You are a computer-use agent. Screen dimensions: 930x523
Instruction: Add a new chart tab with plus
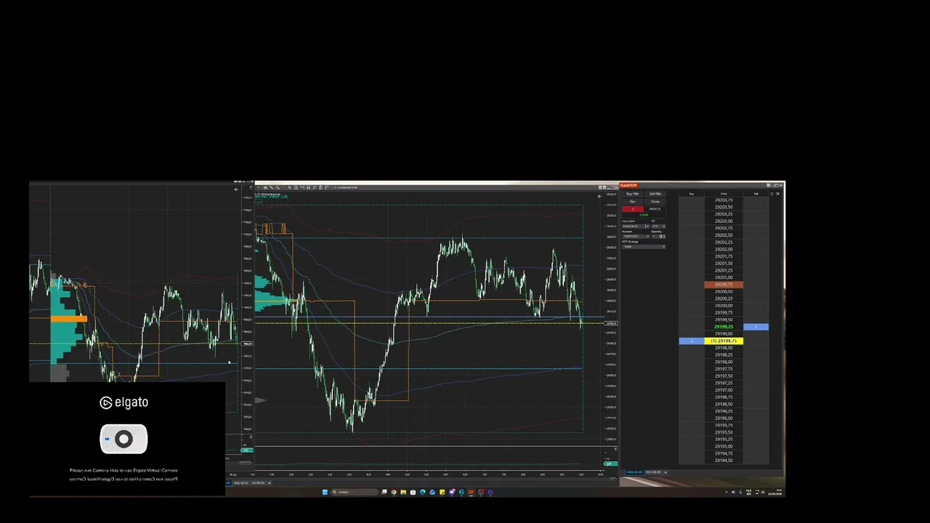[x=270, y=483]
